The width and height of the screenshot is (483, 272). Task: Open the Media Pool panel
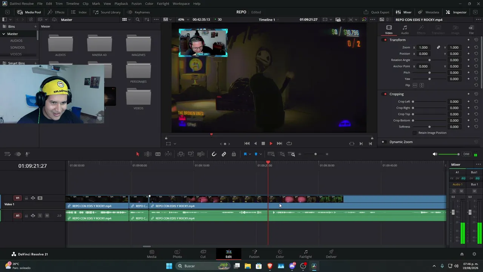pos(29,12)
